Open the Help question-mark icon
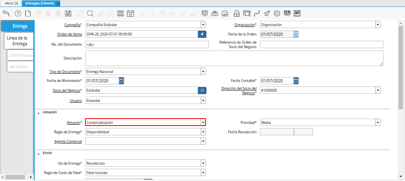The width and height of the screenshot is (405, 181). tap(18, 13)
